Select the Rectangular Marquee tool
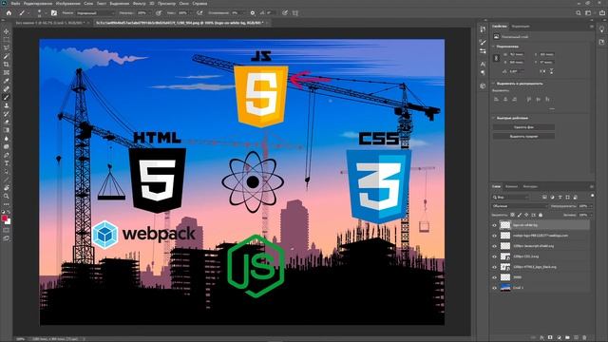 [7, 40]
